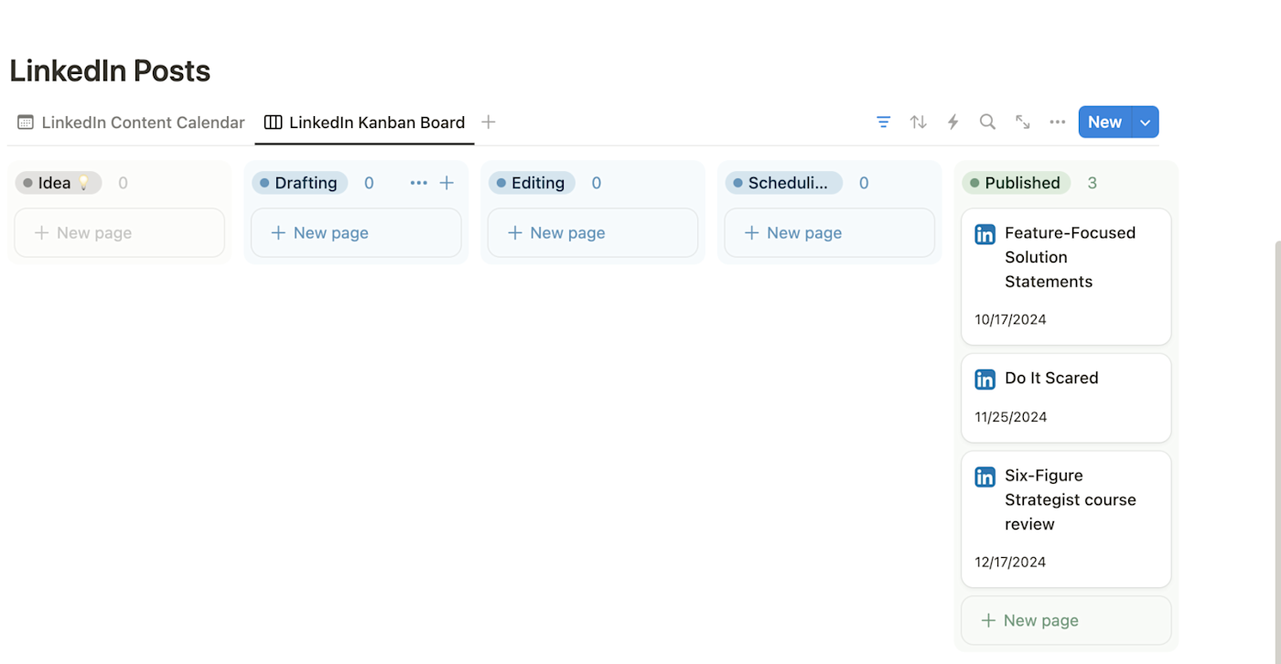Click the LinkedIn icon on Feature-Focused Solution Statements

click(x=985, y=234)
